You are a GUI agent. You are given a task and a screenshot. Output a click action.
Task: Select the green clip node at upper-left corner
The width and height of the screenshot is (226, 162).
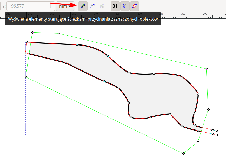32,32
